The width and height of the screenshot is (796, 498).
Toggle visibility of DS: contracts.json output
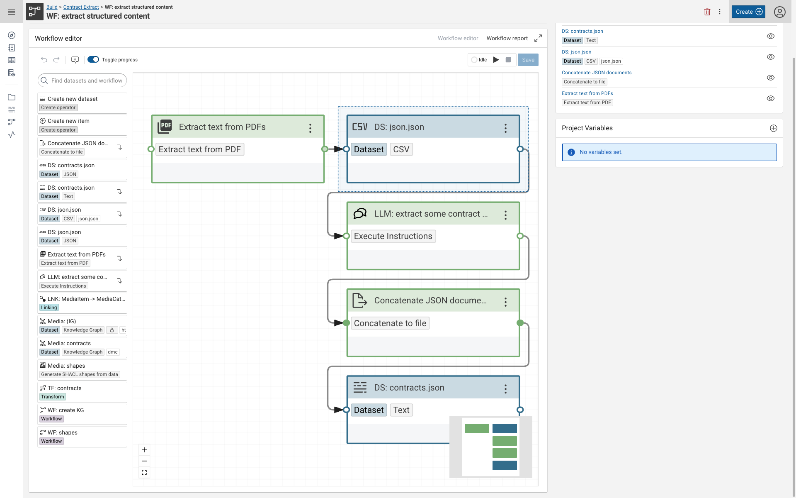click(771, 36)
